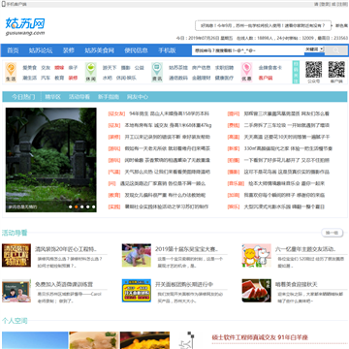This screenshot has height=349, width=349.
Task: Open thumbnail for 清风装饰20年匠心工程 activity
Action: 16,255
